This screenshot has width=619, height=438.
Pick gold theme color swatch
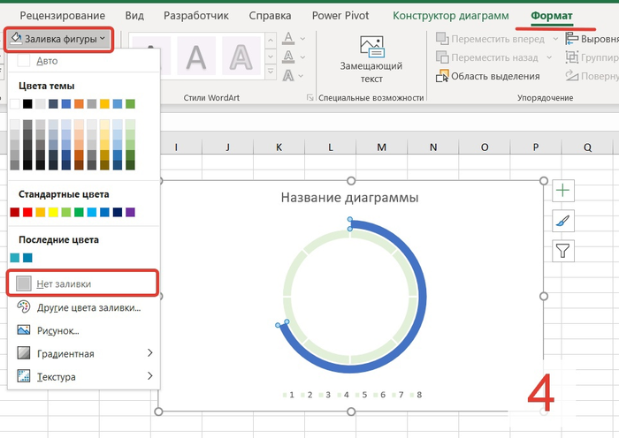[104, 104]
